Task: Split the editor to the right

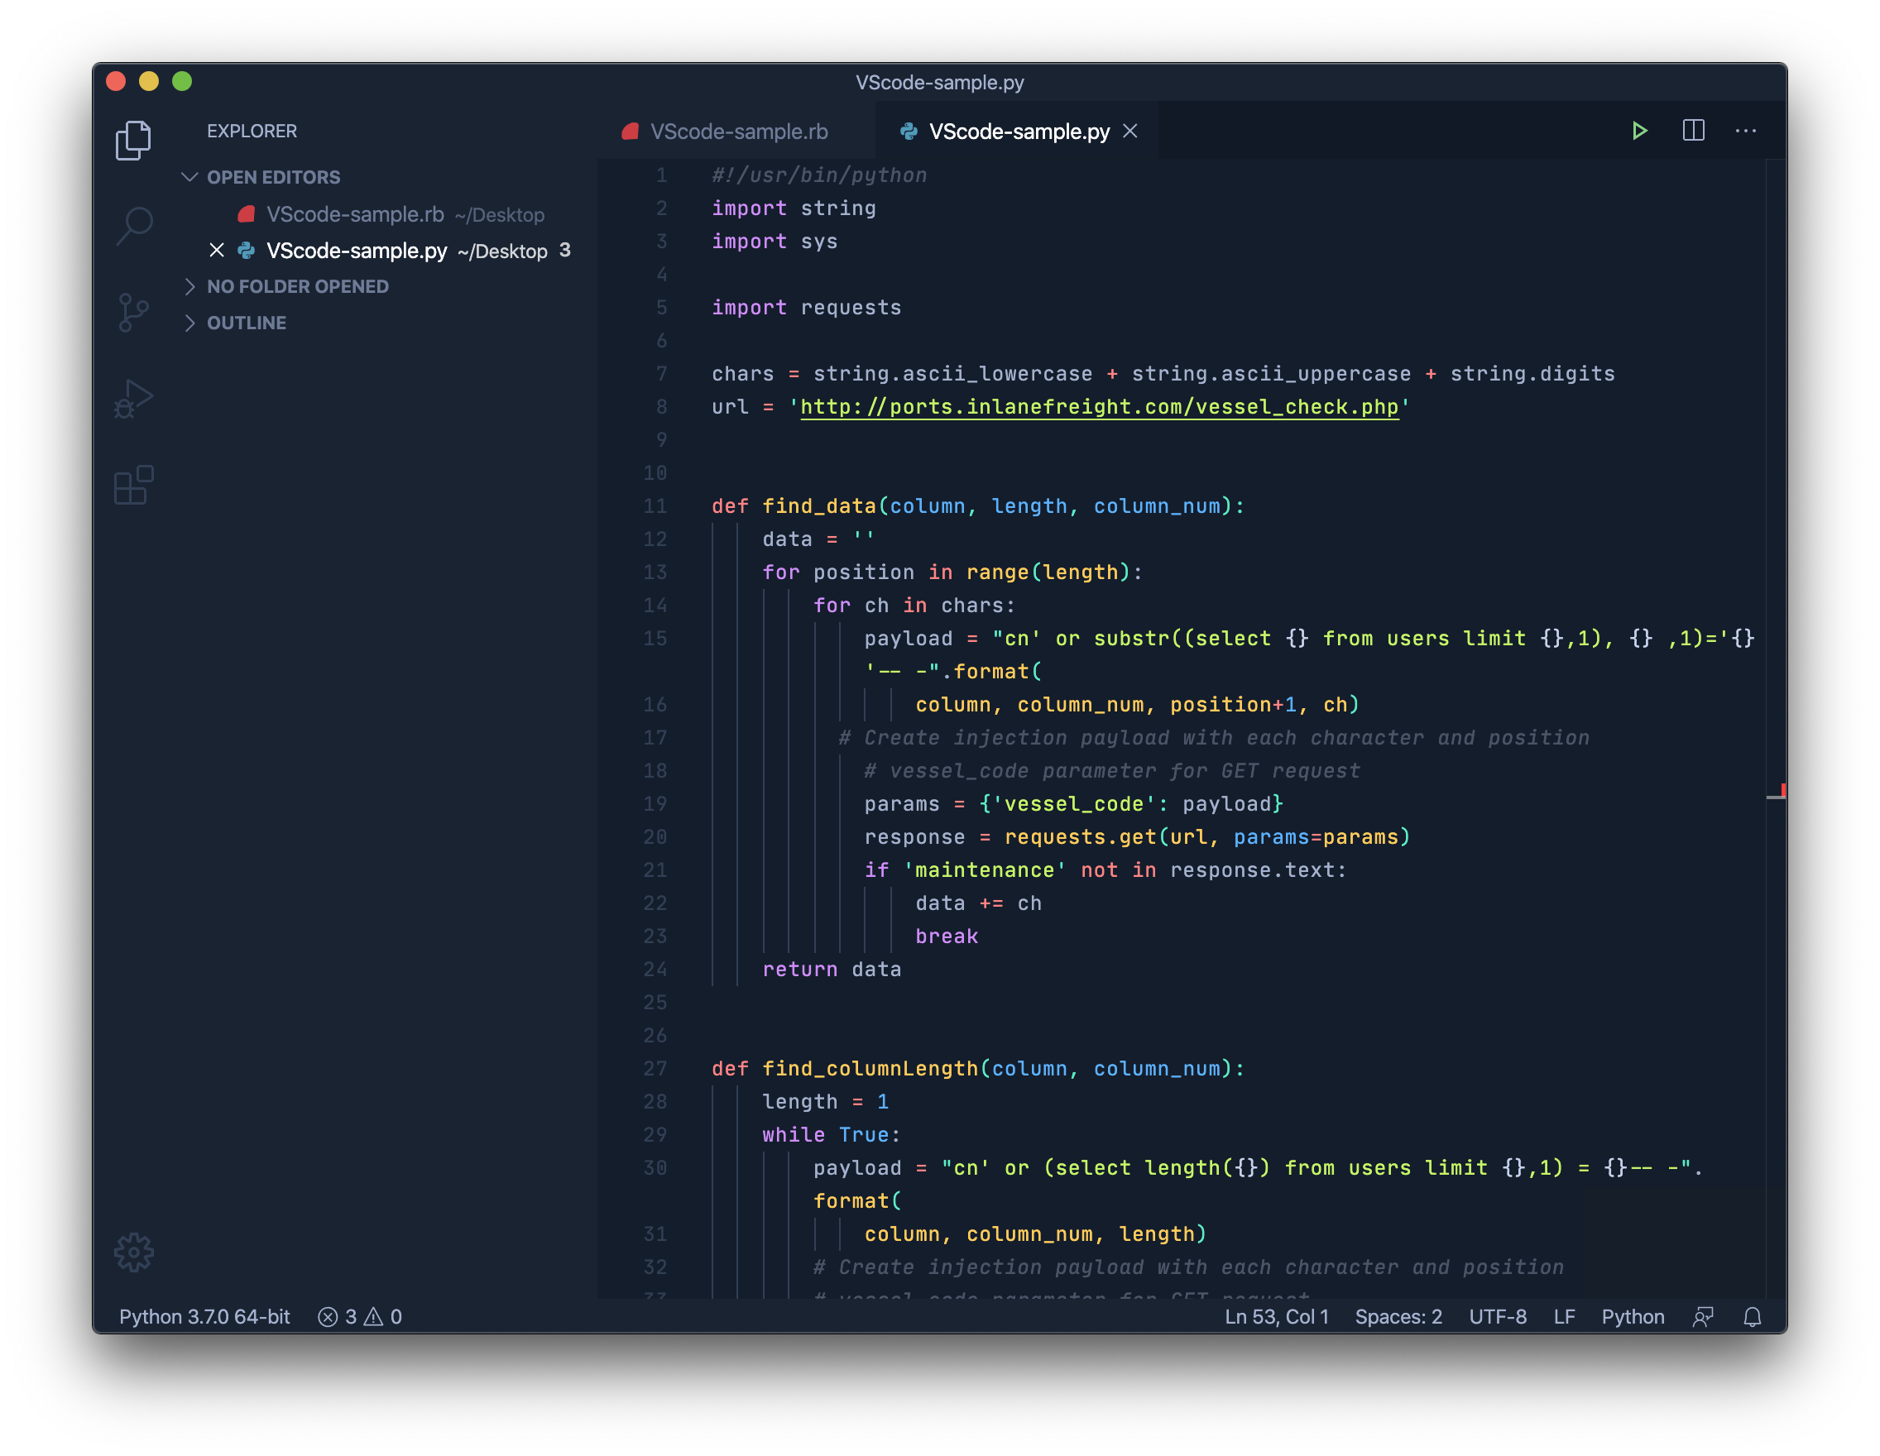Action: 1693,131
